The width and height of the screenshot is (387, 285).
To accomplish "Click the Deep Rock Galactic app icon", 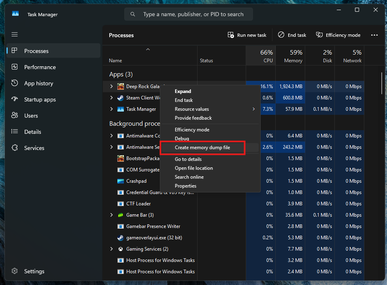I will [x=121, y=86].
